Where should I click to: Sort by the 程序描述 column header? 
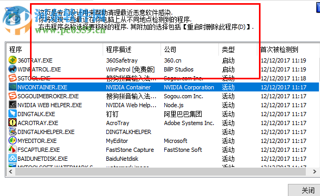coord(132,49)
